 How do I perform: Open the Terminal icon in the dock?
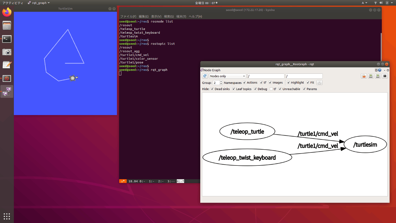[7, 39]
